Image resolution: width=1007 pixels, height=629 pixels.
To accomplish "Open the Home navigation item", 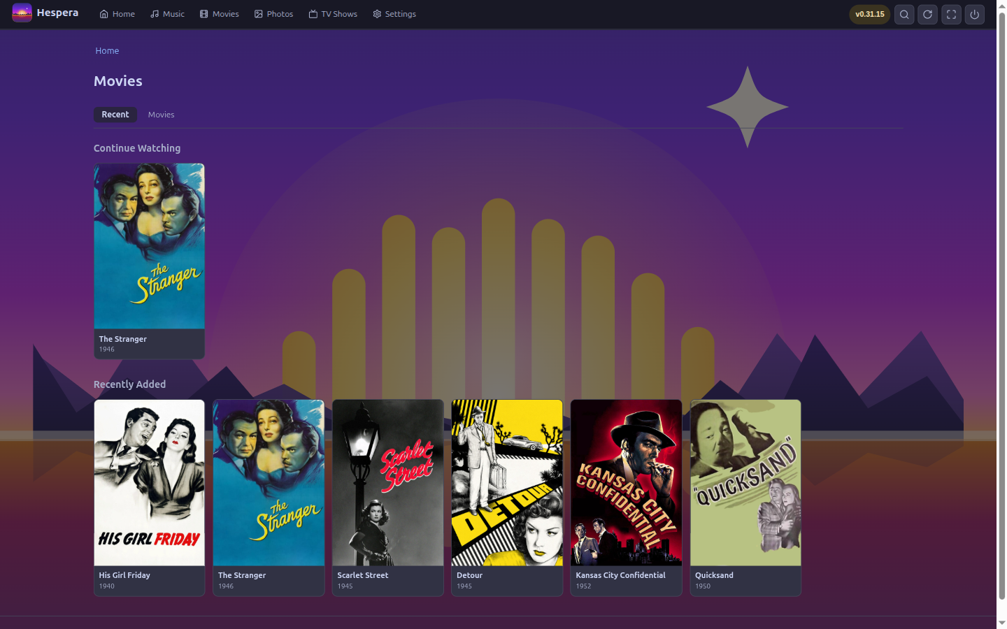I will click(117, 14).
